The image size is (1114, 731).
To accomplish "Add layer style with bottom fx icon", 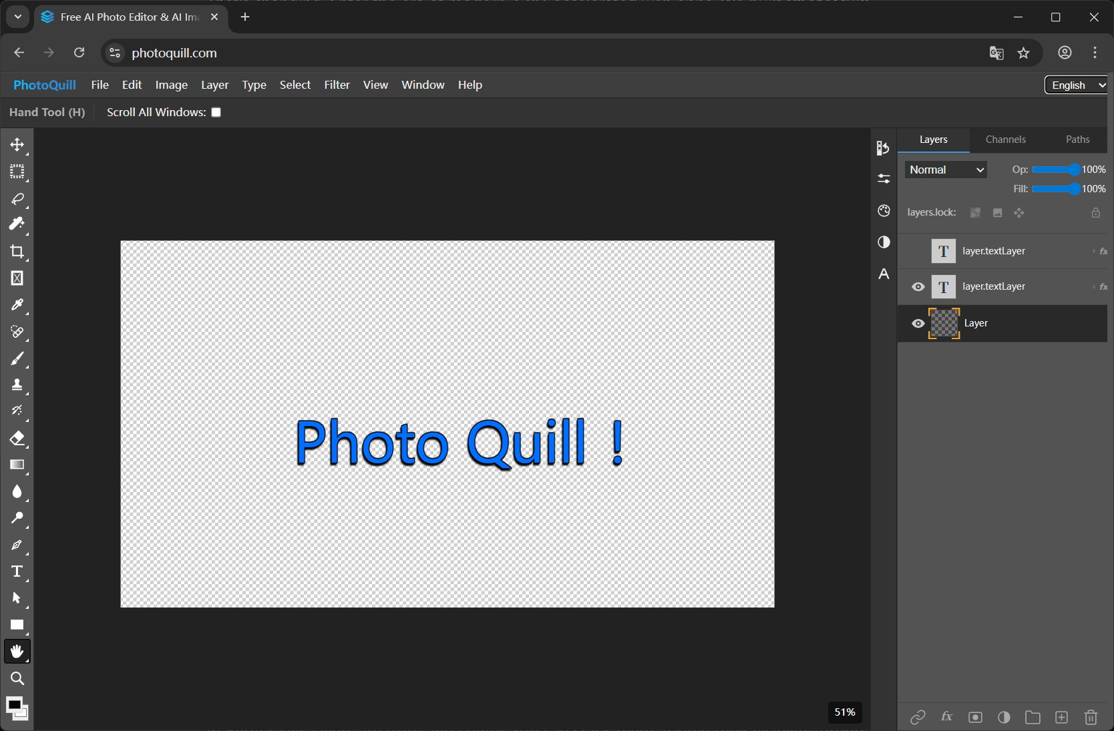I will (946, 716).
